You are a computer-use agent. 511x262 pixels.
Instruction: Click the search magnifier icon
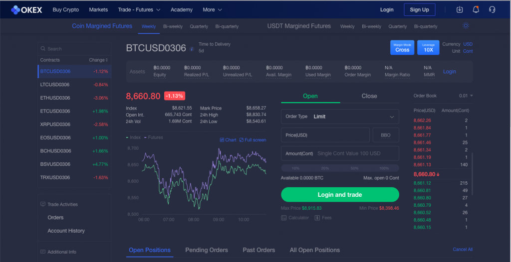pos(43,49)
